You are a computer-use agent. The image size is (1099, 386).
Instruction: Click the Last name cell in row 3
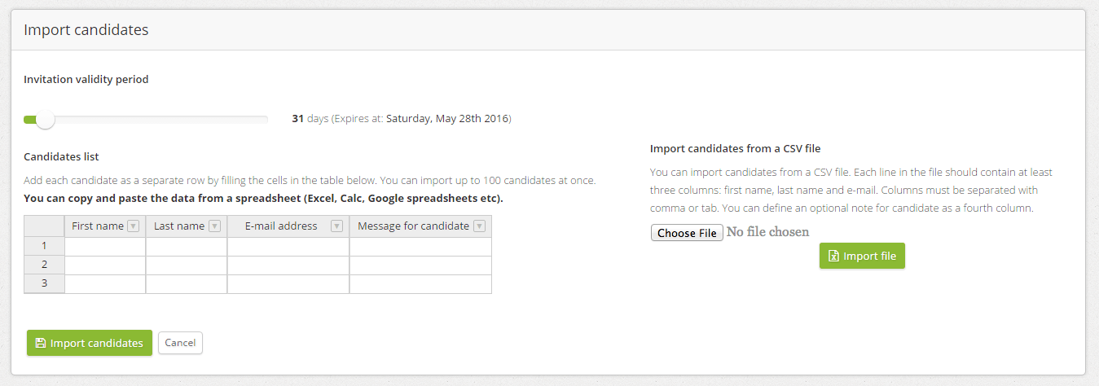[x=187, y=283]
